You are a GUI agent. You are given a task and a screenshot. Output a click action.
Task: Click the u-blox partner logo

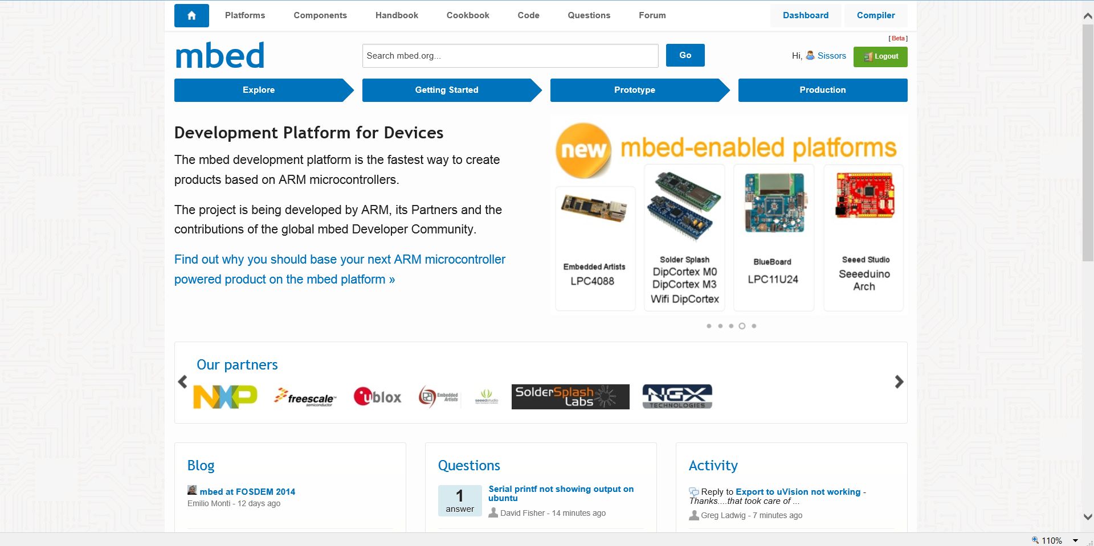pos(377,397)
